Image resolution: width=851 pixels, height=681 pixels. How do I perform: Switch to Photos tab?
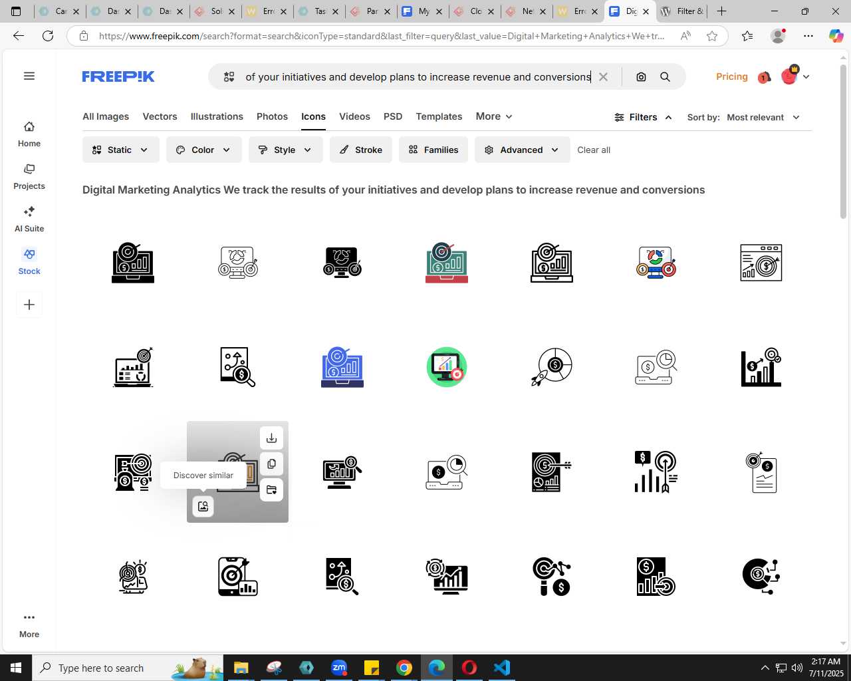click(273, 116)
